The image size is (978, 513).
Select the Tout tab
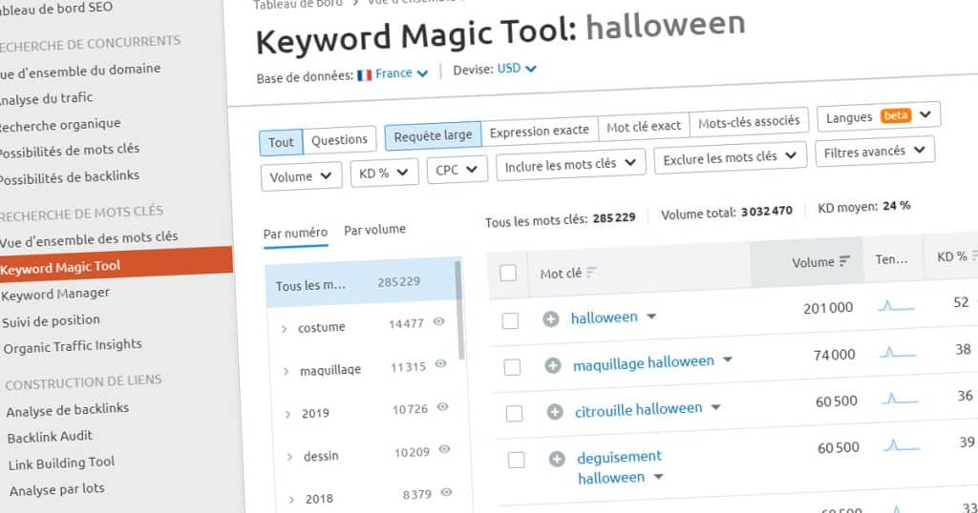tap(281, 142)
